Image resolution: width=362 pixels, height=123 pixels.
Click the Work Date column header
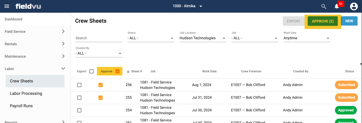tap(209, 71)
